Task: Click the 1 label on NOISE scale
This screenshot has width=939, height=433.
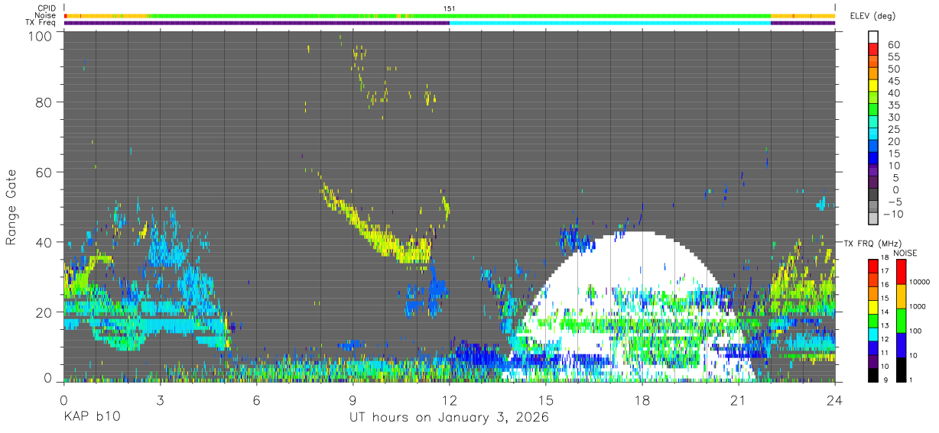Action: coord(911,380)
